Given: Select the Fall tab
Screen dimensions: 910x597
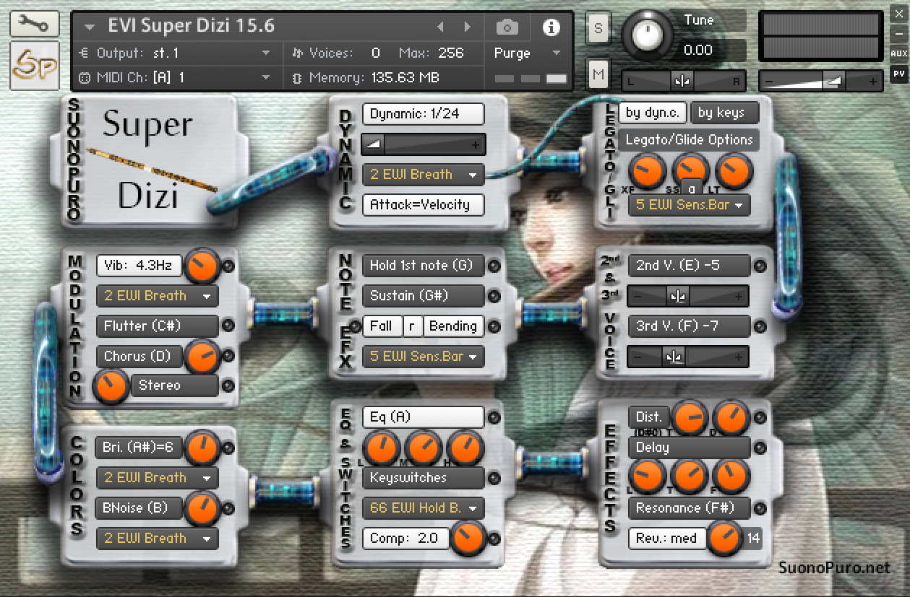Looking at the screenshot, I should point(382,326).
